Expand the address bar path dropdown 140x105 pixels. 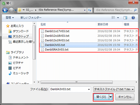pos(85,10)
